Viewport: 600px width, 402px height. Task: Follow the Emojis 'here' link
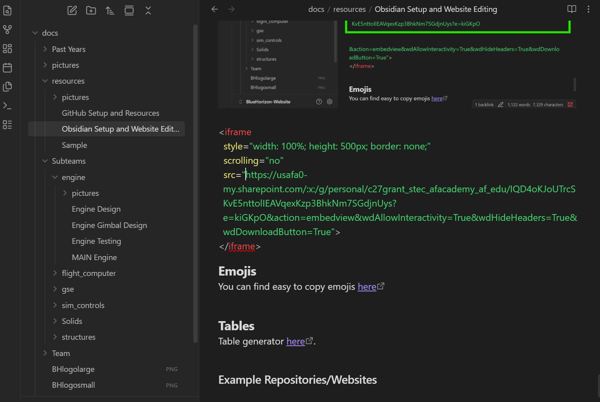click(367, 287)
